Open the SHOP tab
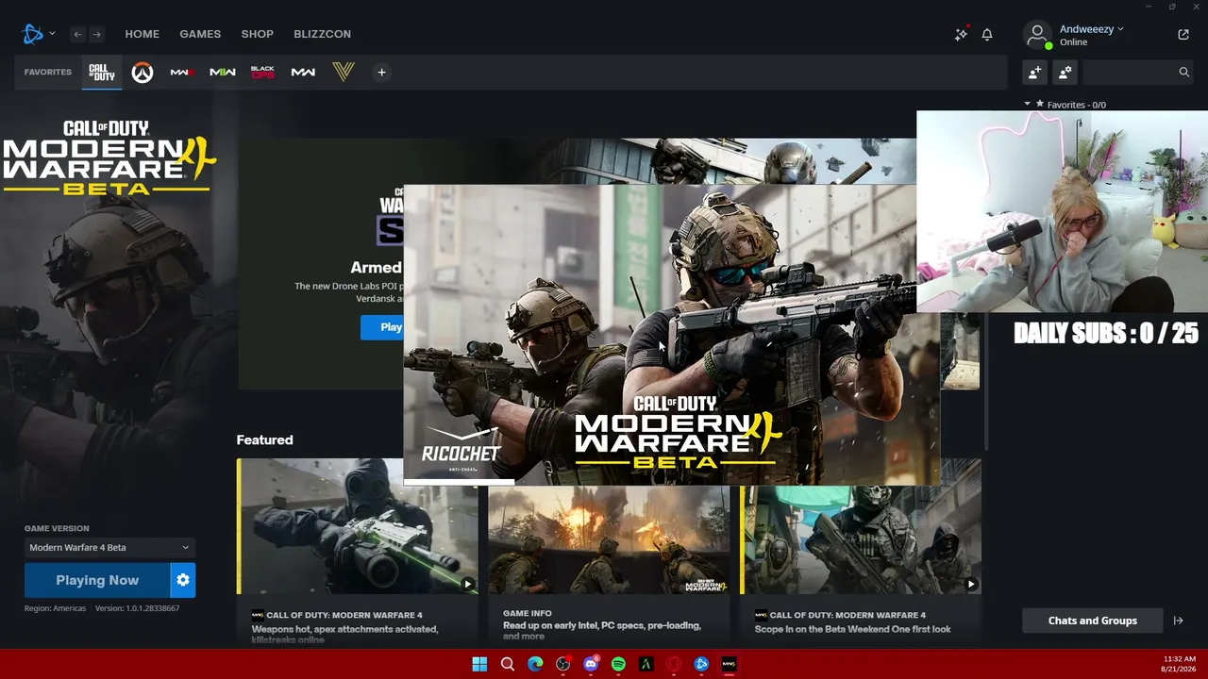The height and width of the screenshot is (679, 1208). (257, 34)
